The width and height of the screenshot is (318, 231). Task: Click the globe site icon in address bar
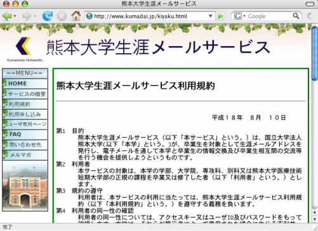click(89, 16)
